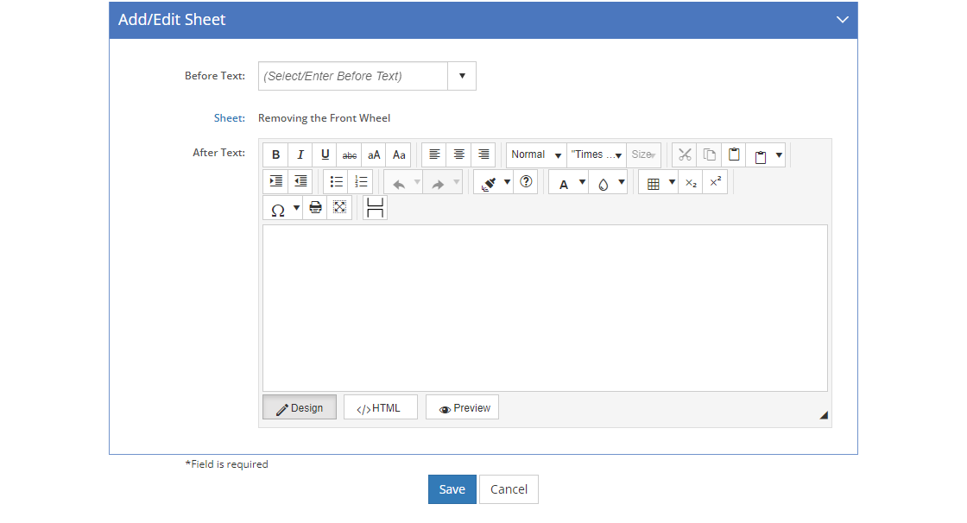The width and height of the screenshot is (967, 523).
Task: Open background color picker arrow
Action: click(622, 183)
